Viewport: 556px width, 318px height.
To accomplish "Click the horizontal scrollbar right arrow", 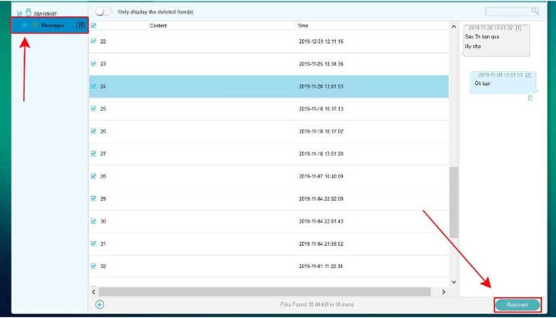I will pyautogui.click(x=444, y=292).
